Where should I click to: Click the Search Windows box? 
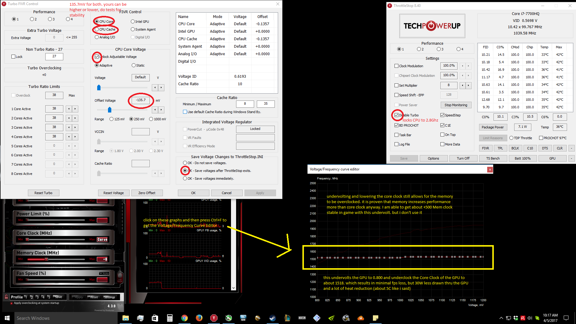tap(66, 318)
